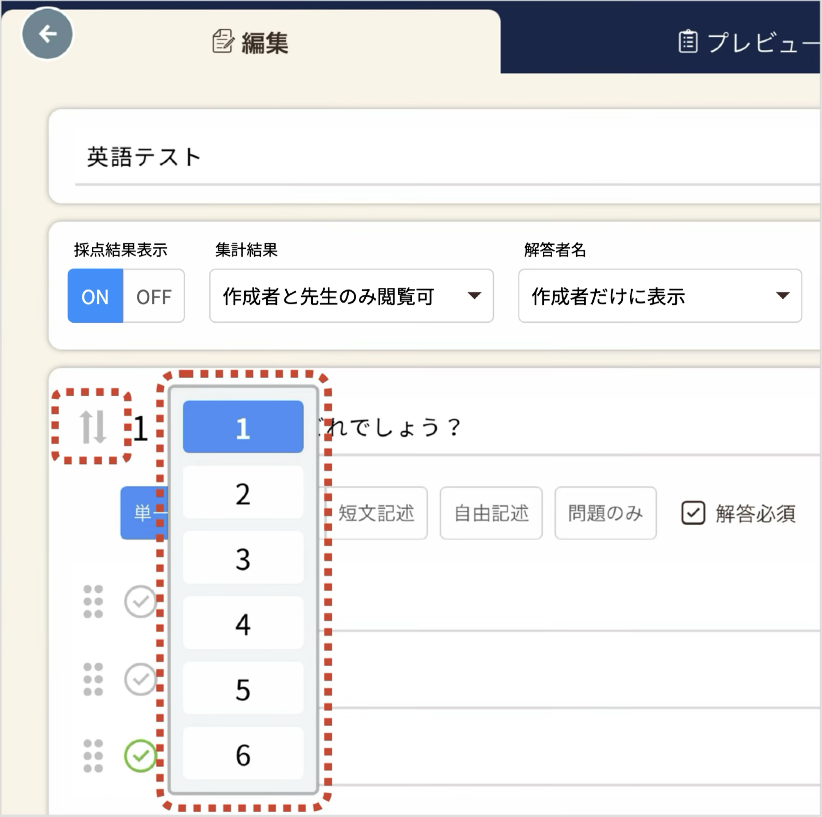
Task: Select the 問題のみ question type
Action: (x=605, y=513)
